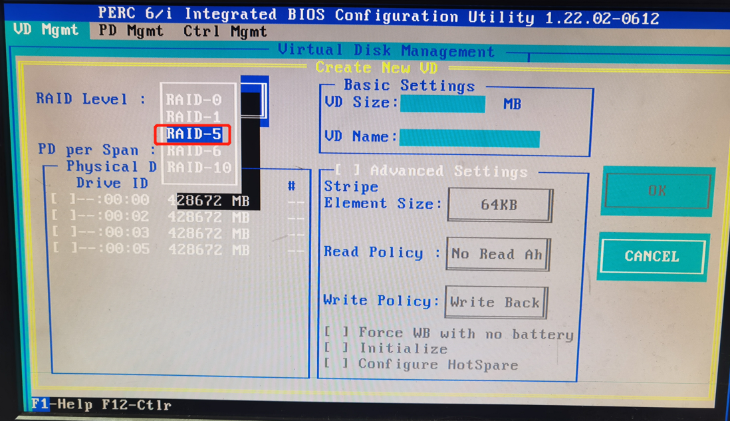Image resolution: width=730 pixels, height=421 pixels.
Task: Switch to the VD Mgmt tab
Action: coord(46,31)
